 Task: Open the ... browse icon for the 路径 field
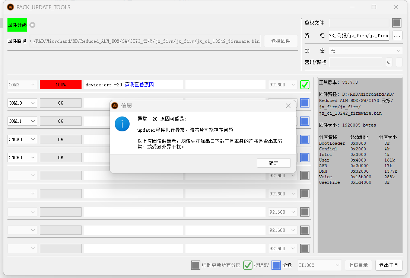coord(397,35)
